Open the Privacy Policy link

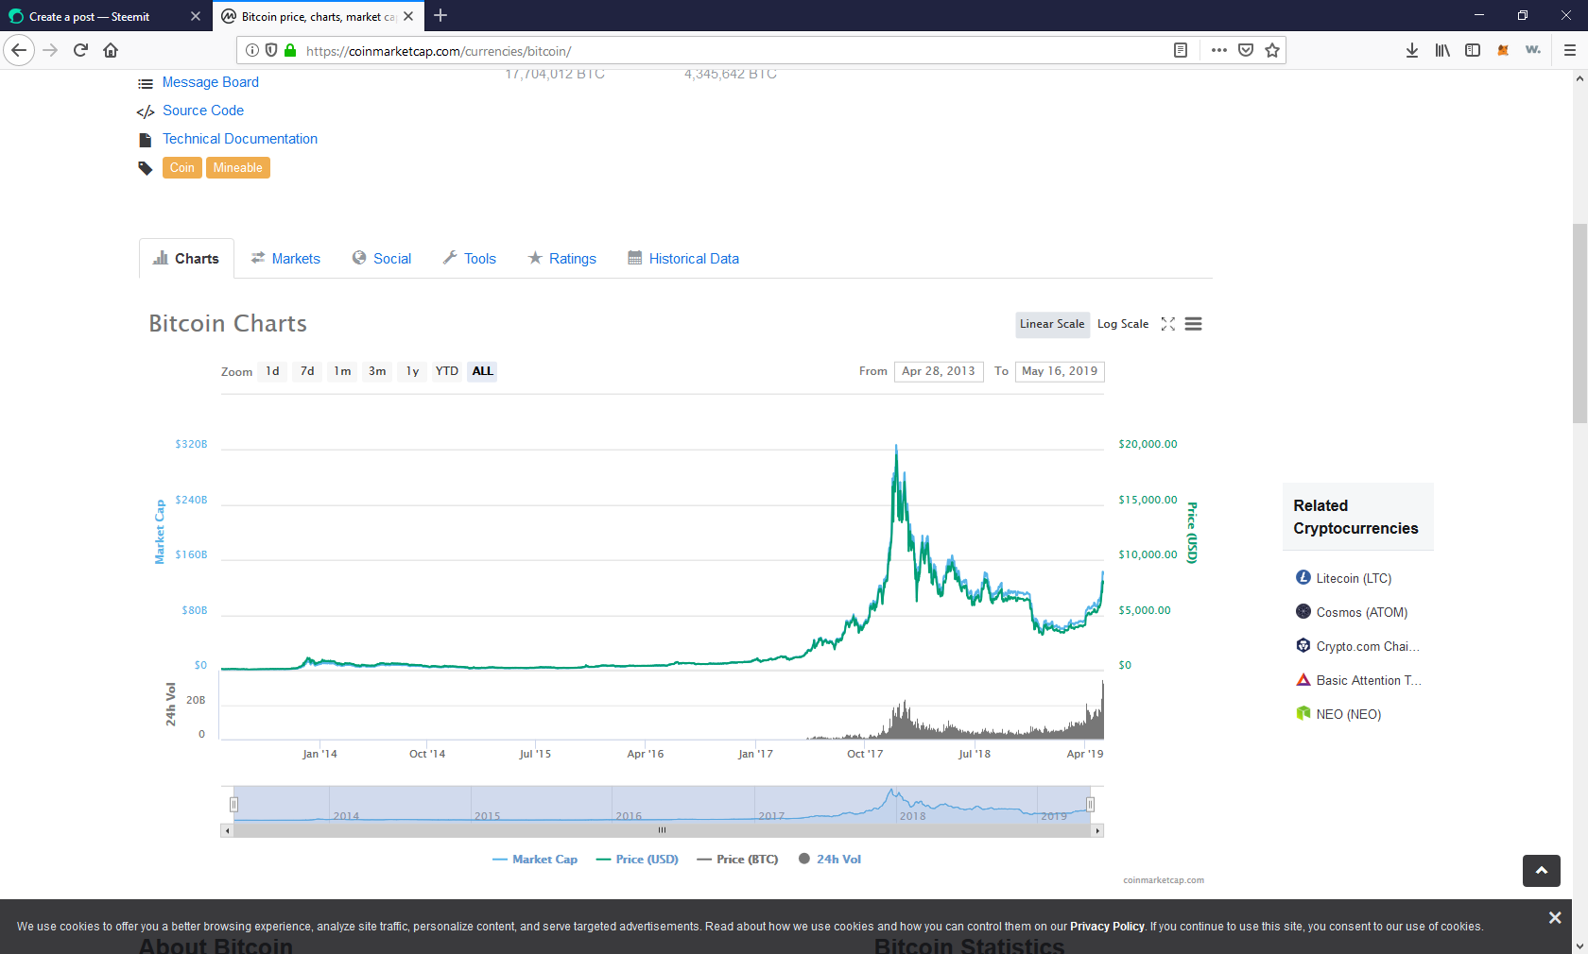click(1107, 927)
